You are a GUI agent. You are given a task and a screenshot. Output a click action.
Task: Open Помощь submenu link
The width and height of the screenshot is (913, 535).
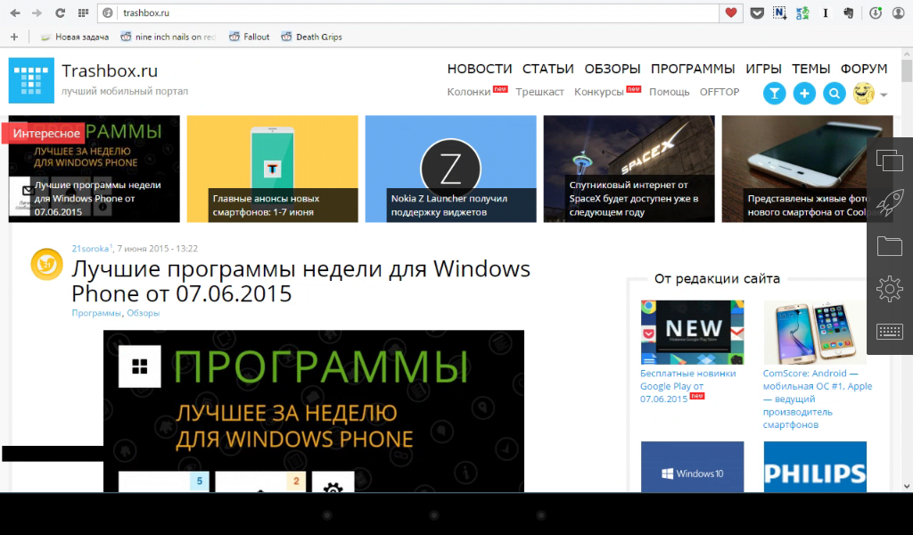[x=669, y=92]
